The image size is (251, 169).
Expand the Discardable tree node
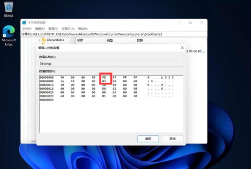(39, 40)
